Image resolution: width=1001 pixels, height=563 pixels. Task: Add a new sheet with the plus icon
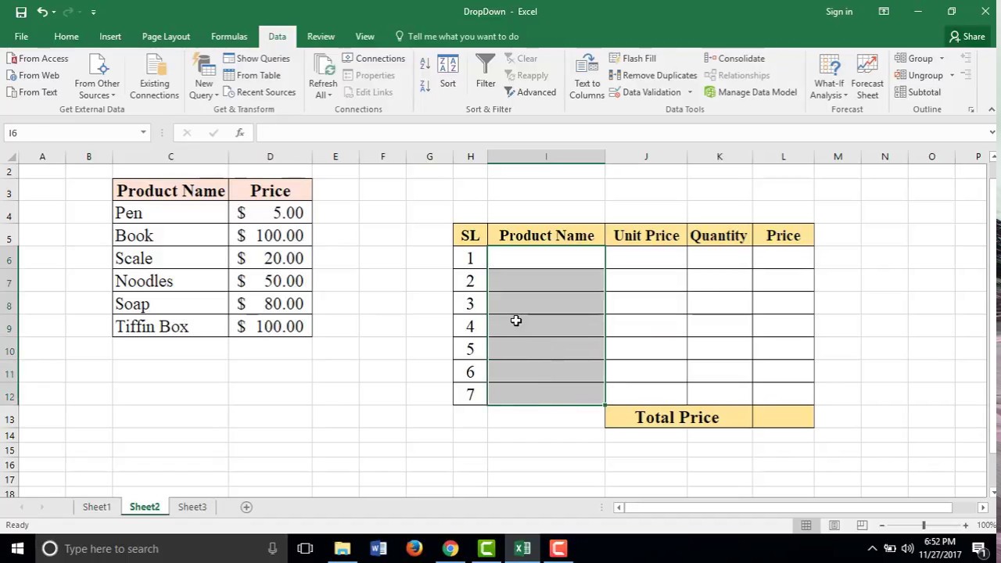246,507
